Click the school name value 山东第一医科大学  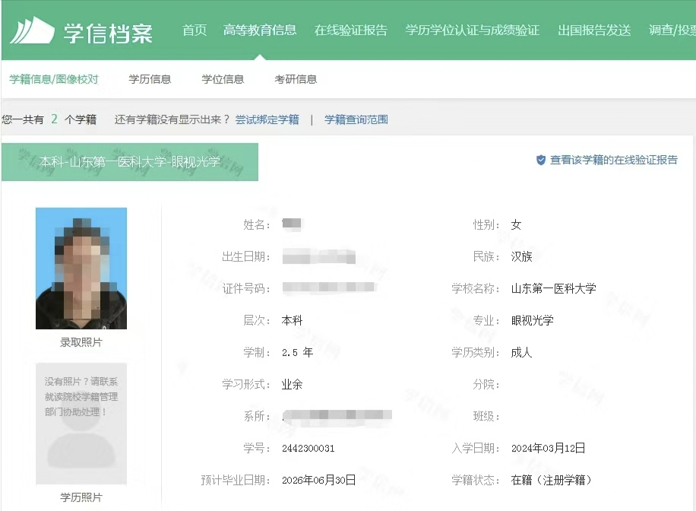pyautogui.click(x=553, y=289)
